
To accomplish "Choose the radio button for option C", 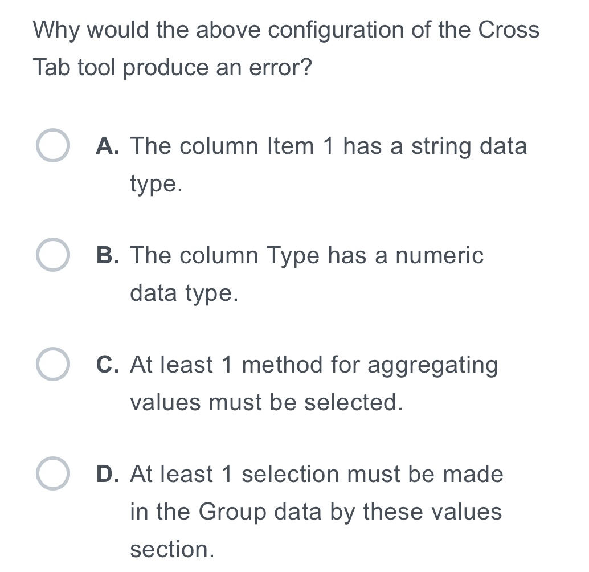I will [52, 364].
